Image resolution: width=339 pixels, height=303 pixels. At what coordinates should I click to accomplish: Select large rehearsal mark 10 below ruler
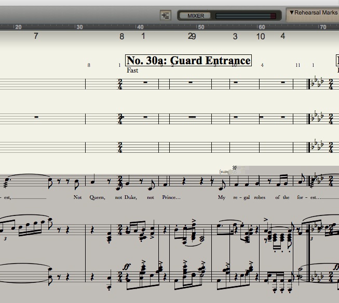pos(261,36)
